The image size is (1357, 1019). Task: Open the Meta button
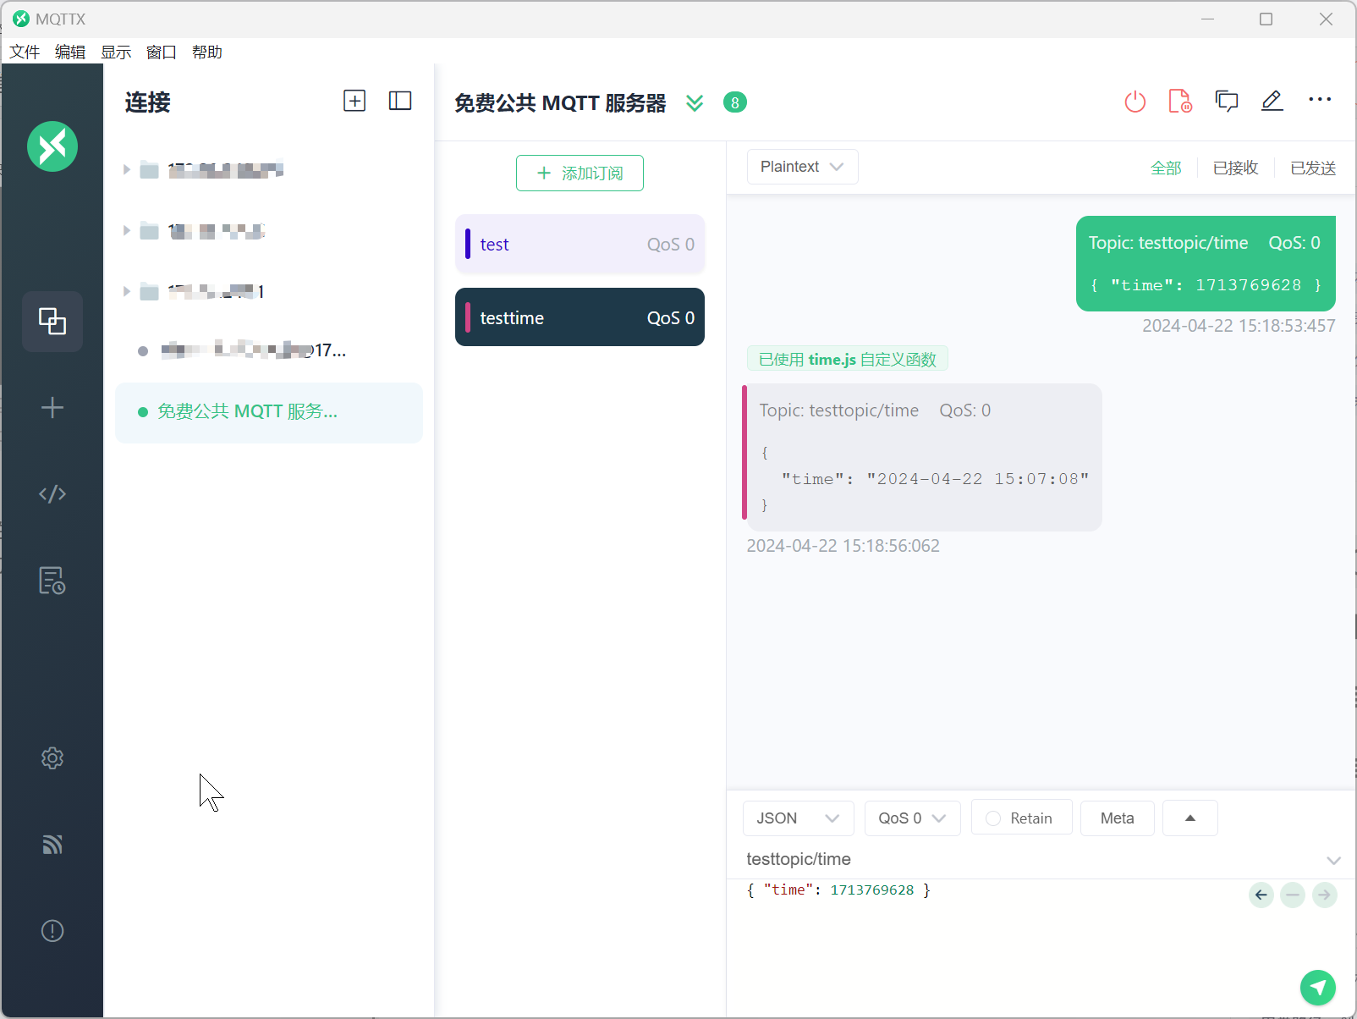(x=1118, y=818)
